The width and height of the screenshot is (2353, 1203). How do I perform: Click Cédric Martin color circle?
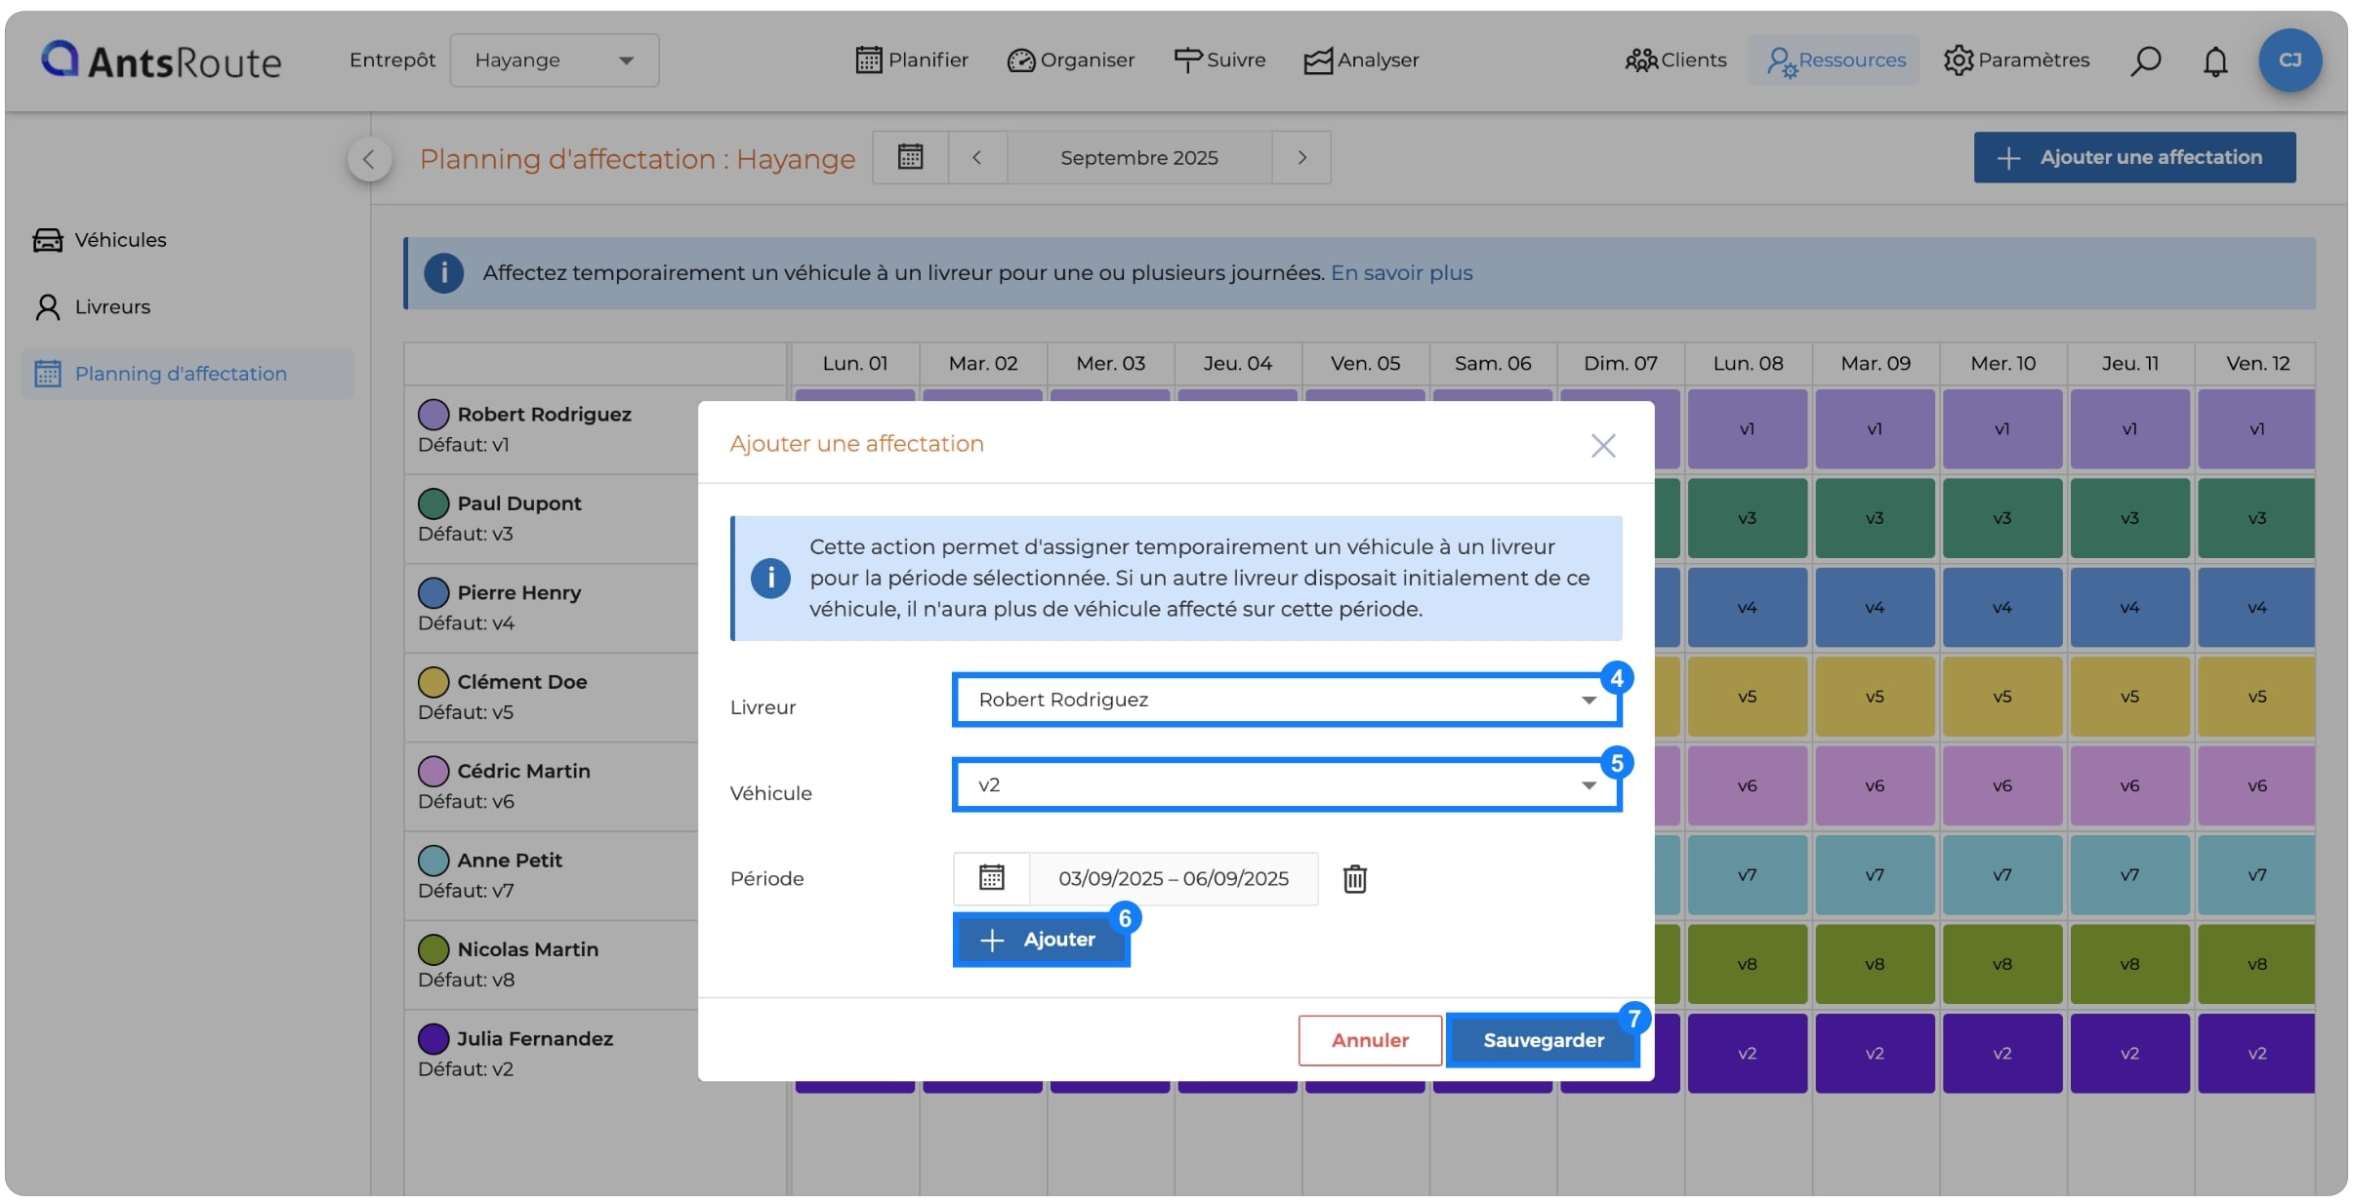tap(433, 771)
